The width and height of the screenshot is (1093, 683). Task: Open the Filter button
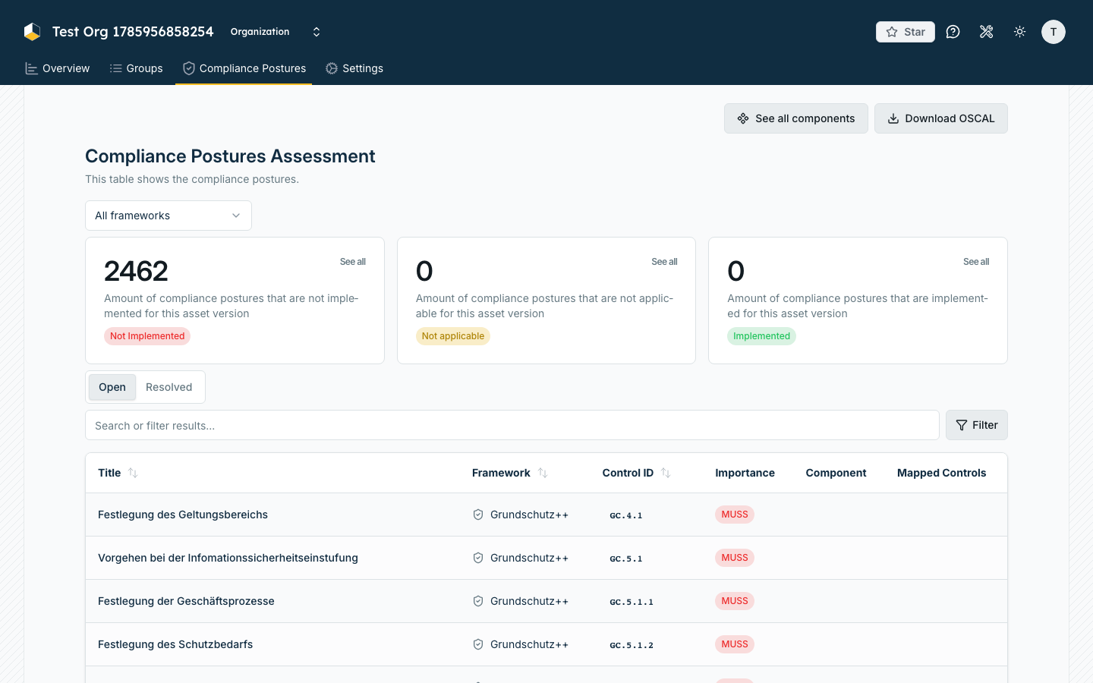977,425
